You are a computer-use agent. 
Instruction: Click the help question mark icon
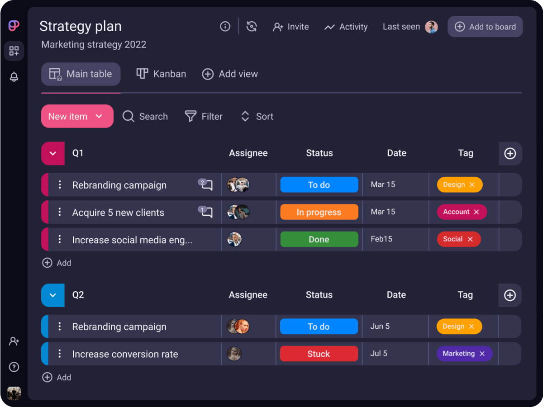pyautogui.click(x=14, y=367)
